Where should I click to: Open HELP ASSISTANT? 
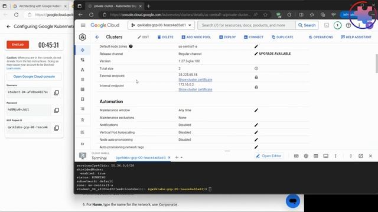(x=356, y=37)
